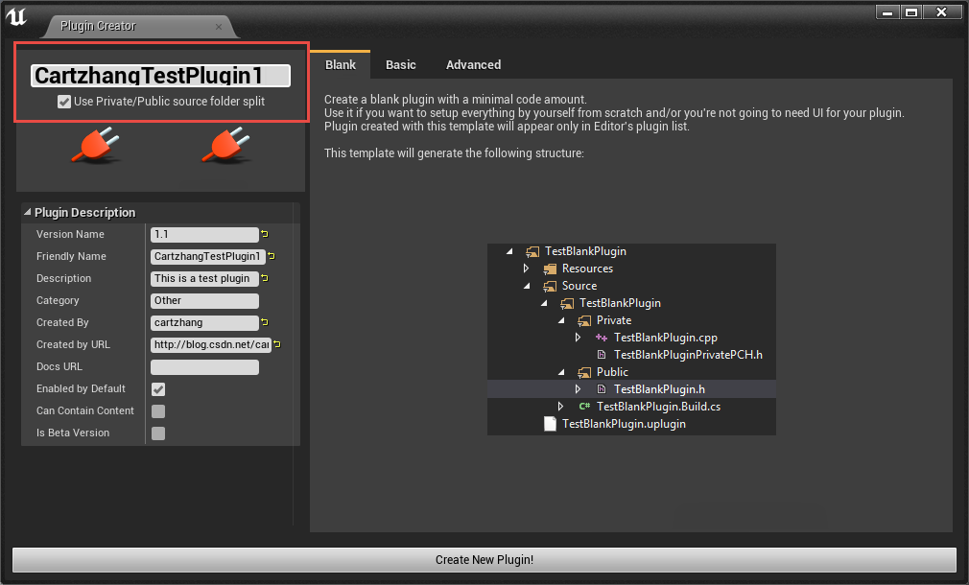Minimize the Plugin Creator window
The height and width of the screenshot is (585, 969).
[887, 12]
